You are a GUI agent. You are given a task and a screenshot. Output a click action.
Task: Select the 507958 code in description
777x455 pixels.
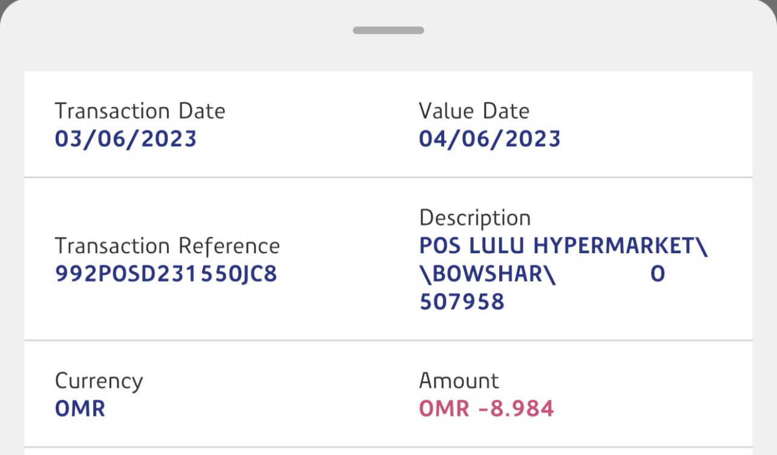coord(462,302)
